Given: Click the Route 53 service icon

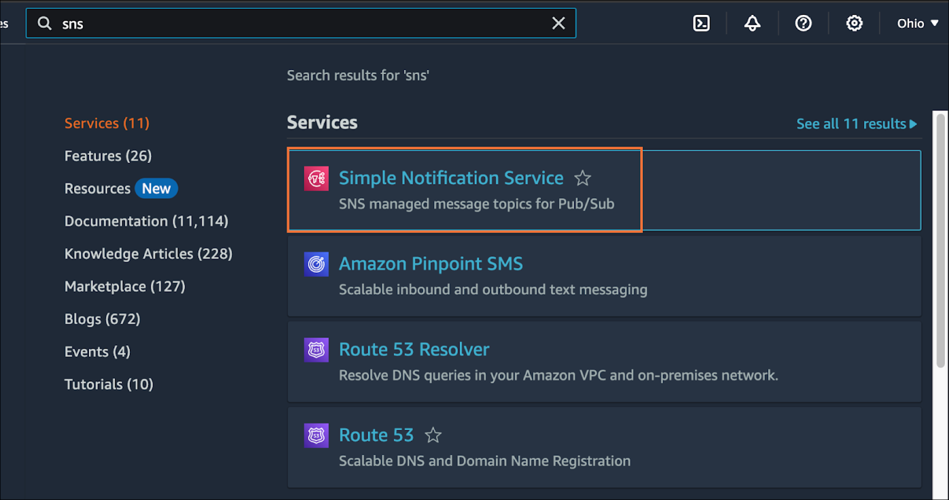Looking at the screenshot, I should pyautogui.click(x=316, y=435).
